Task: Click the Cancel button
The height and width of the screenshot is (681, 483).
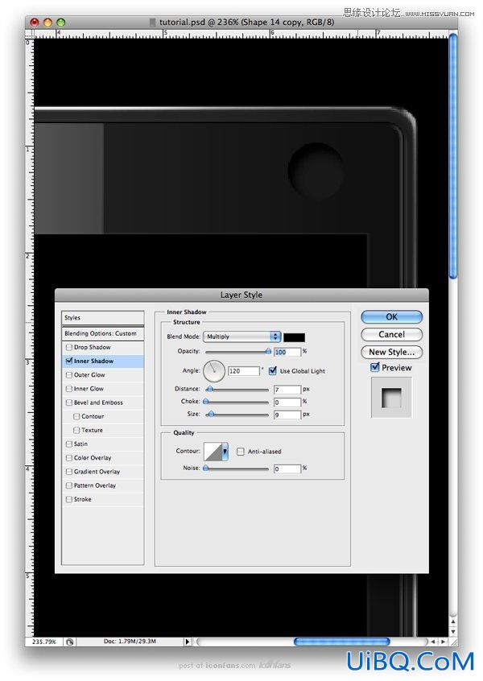Action: point(391,334)
